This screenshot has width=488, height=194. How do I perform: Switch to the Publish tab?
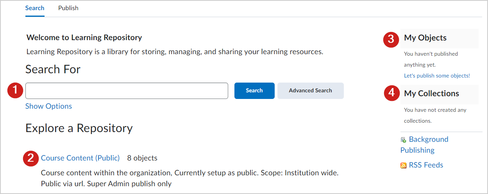(68, 8)
